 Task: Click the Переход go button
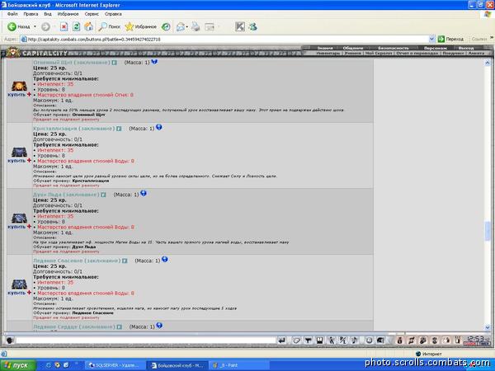point(450,39)
